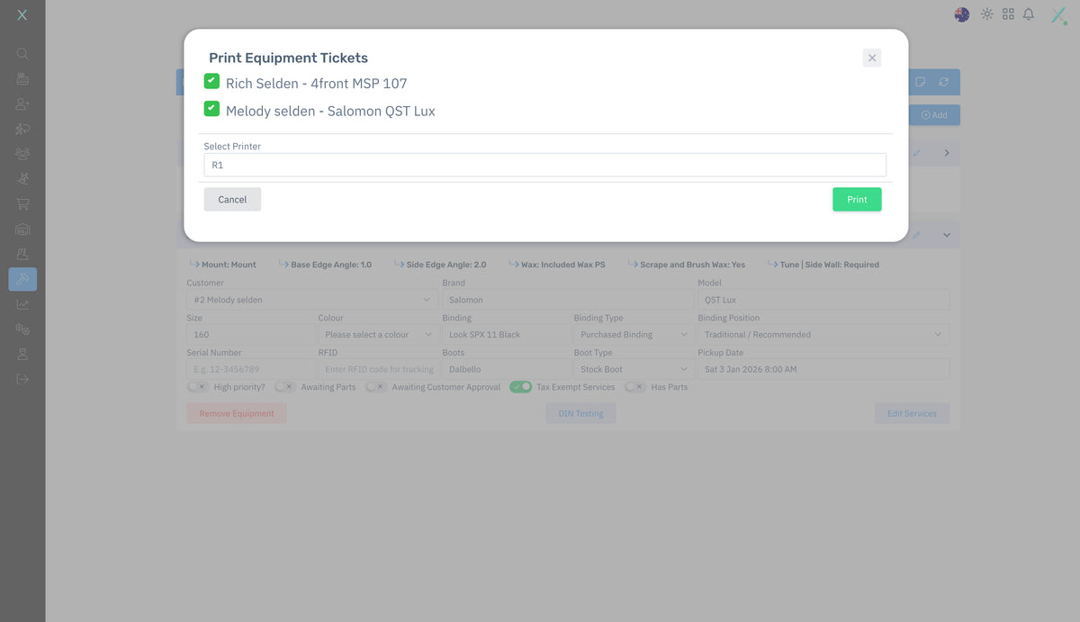The image size is (1080, 622).
Task: Click the Cancel button in the dialog
Action: coord(232,200)
